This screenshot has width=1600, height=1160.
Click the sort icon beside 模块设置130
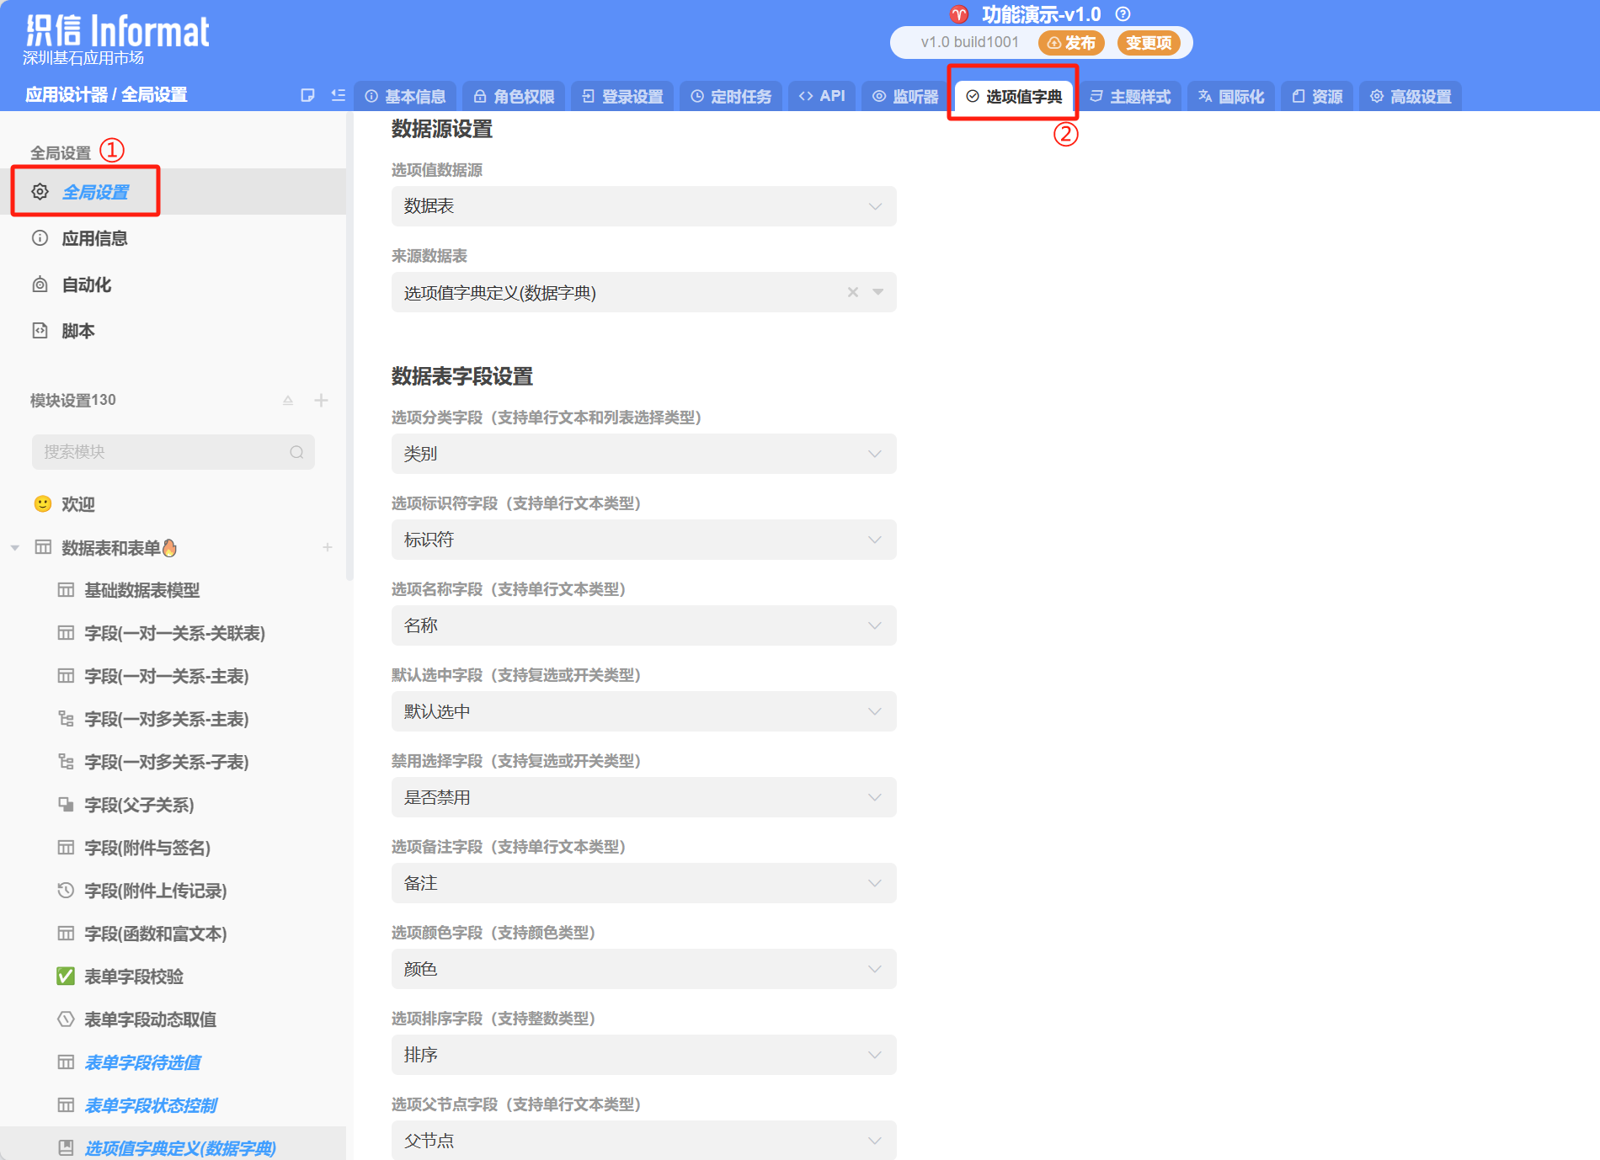coord(288,401)
